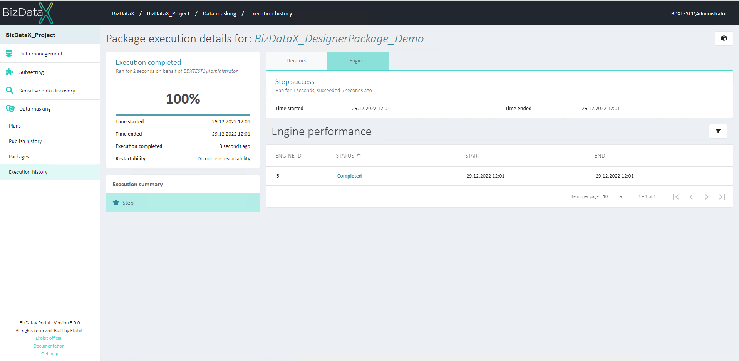Click the Do not use restartability value
The image size is (739, 361).
224,158
